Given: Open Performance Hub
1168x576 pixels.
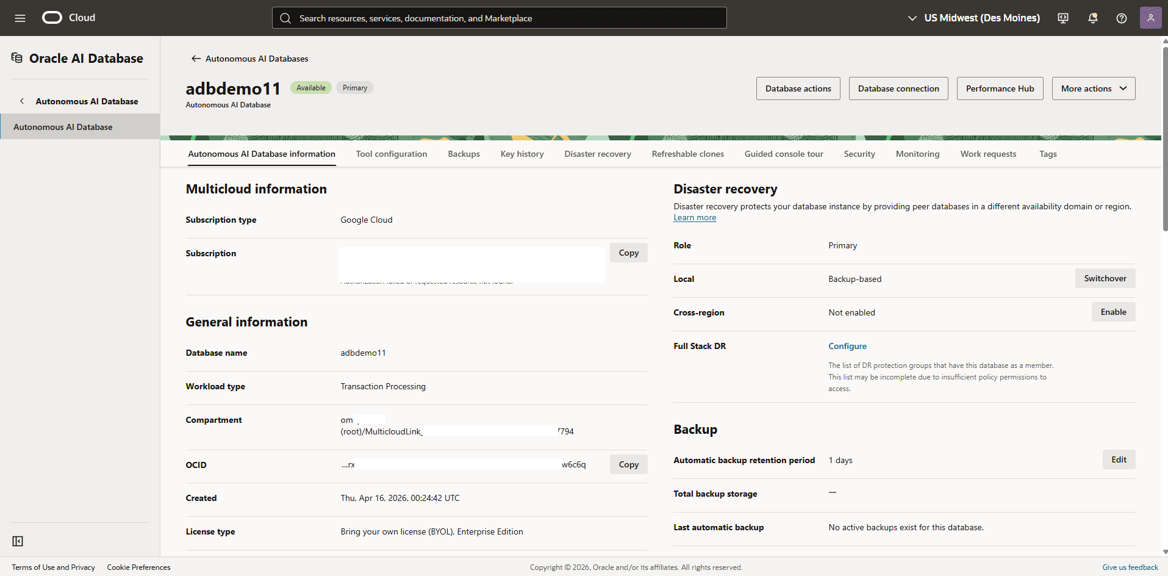Looking at the screenshot, I should click(1000, 88).
